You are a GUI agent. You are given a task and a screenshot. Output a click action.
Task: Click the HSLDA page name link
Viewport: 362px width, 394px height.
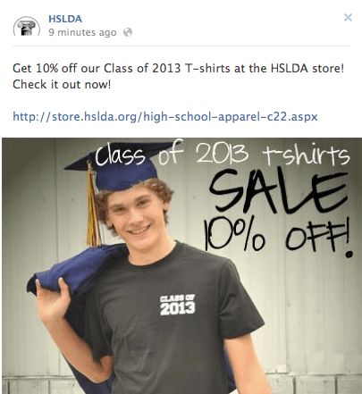coord(65,19)
